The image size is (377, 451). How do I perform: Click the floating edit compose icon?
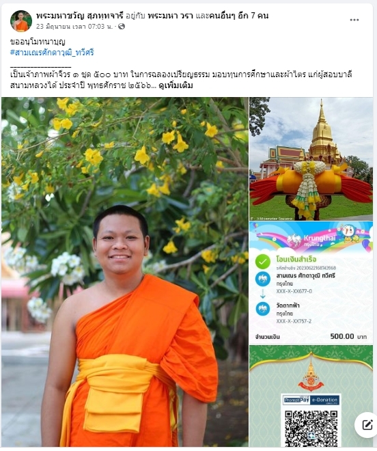click(367, 425)
